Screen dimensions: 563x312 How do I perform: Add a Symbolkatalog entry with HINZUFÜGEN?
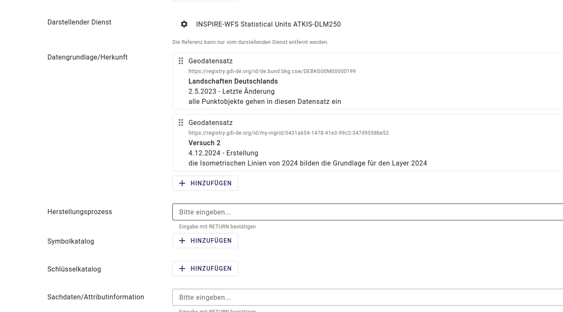click(205, 240)
